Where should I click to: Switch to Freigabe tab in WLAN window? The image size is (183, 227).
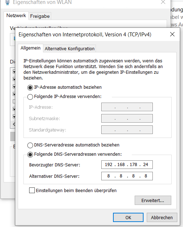[x=40, y=16]
